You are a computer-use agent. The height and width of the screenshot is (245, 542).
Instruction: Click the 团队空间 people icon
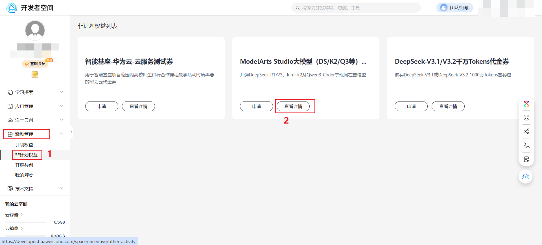[444, 8]
